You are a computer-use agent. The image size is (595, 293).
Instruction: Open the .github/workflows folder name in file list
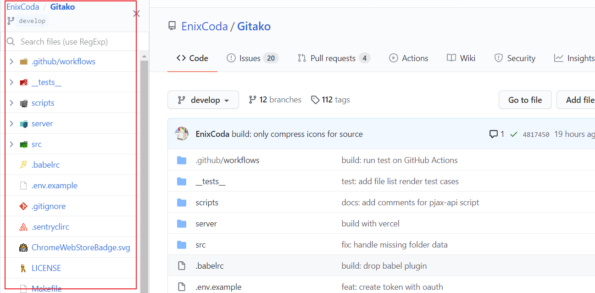click(228, 160)
